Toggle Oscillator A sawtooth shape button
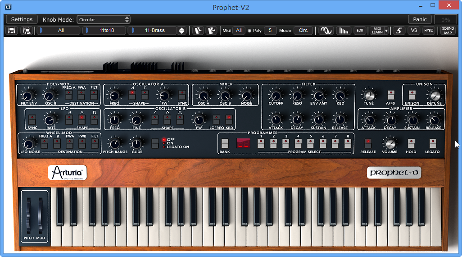 pyautogui.click(x=132, y=95)
